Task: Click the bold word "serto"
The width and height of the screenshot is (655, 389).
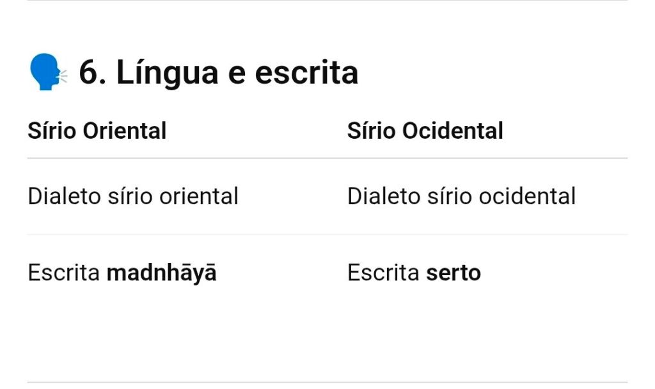Action: click(x=453, y=273)
